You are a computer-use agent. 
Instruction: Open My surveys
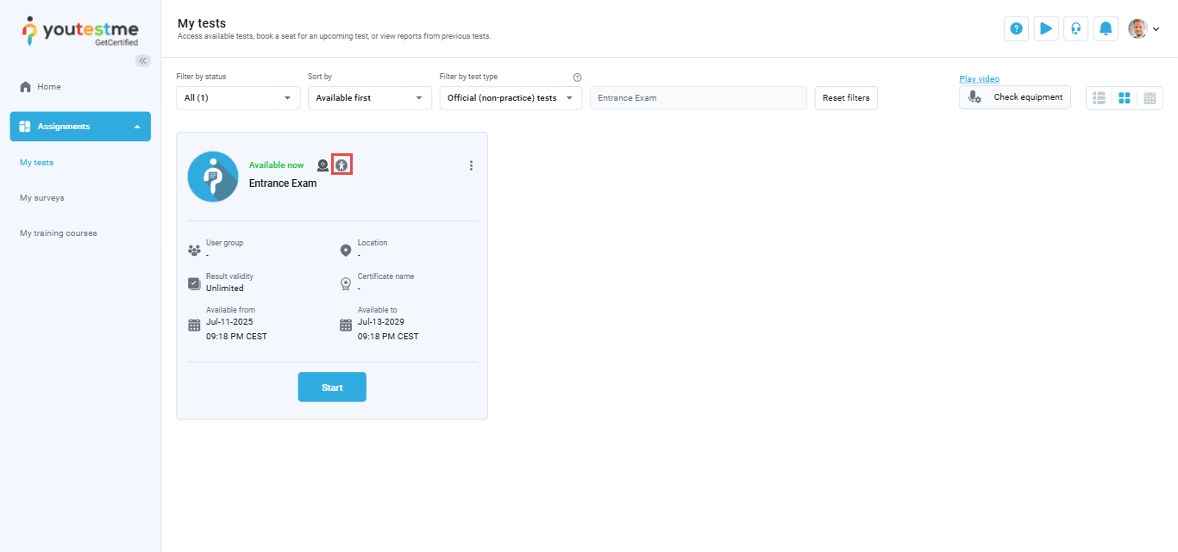[42, 198]
